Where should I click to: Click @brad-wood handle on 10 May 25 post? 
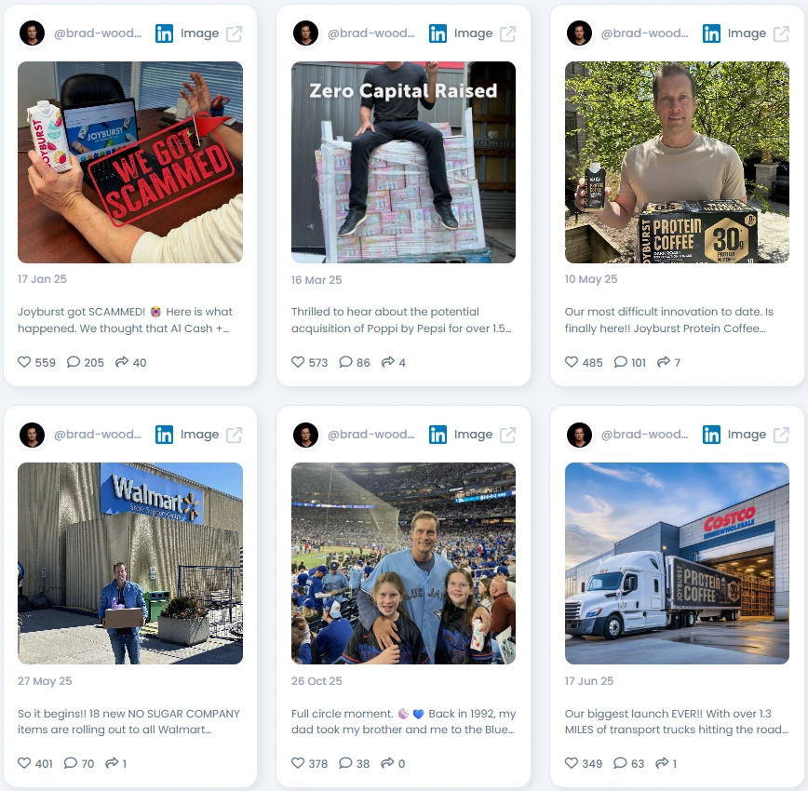(x=645, y=33)
